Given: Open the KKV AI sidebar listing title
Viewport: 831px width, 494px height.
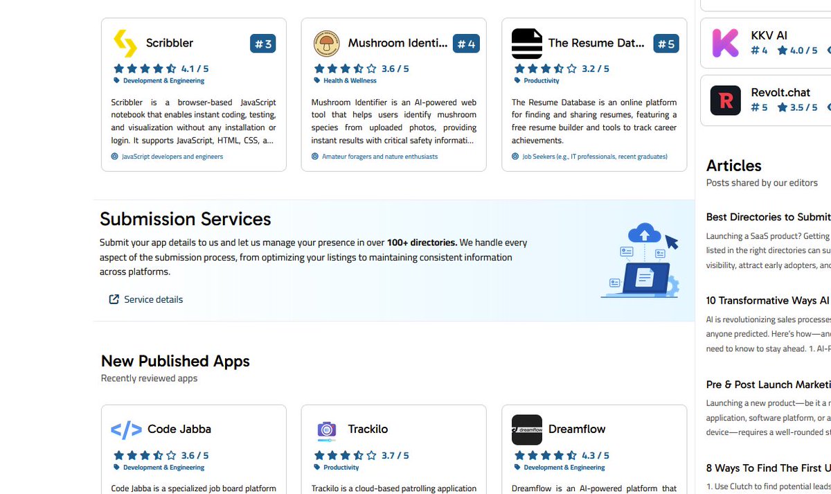Looking at the screenshot, I should coord(769,35).
